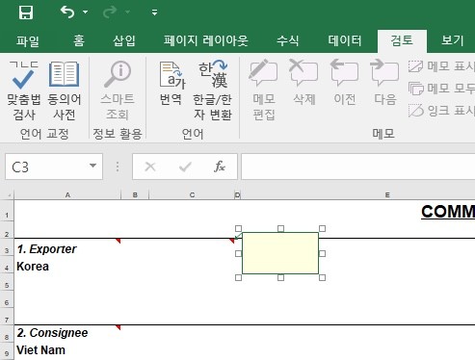Toggle 메모 모두 표시 show all comments
The width and height of the screenshot is (475, 360).
tap(441, 89)
